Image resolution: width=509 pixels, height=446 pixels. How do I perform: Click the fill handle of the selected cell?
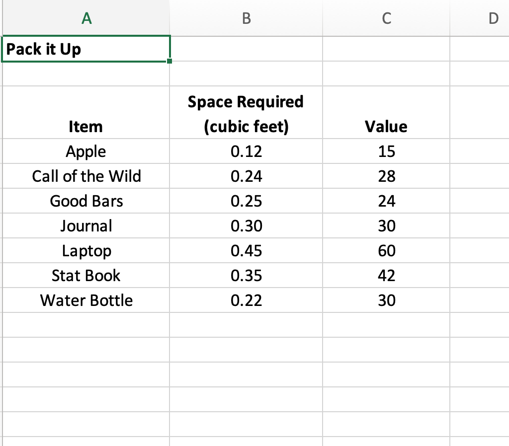170,61
